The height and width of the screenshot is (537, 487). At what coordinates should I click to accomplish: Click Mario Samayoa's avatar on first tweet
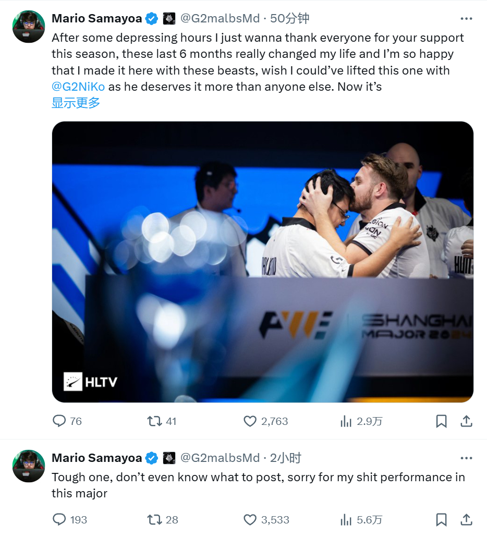29,26
